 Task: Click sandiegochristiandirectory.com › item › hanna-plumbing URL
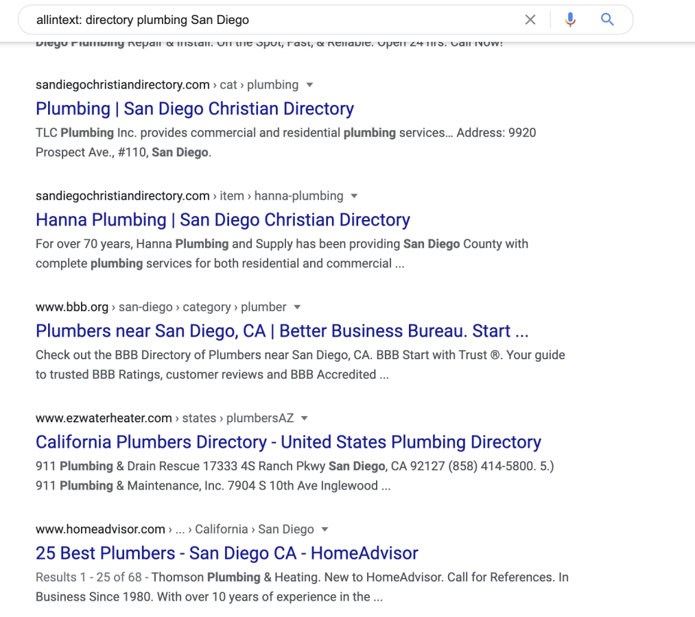coord(190,196)
